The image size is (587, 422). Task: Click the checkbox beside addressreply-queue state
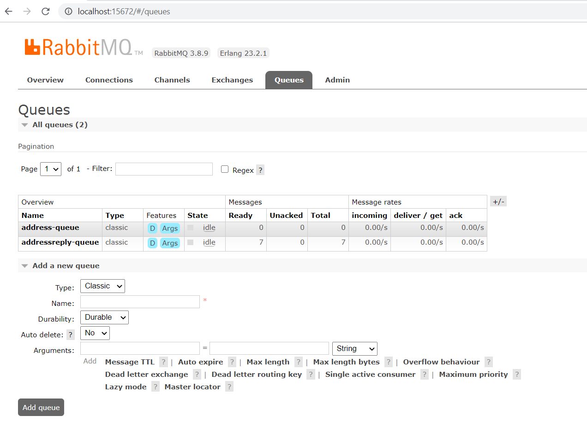click(191, 242)
